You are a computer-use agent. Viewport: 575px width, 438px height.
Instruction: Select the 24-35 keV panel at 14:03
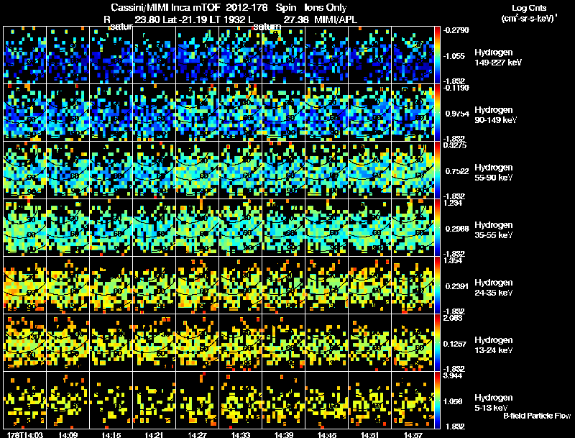[x=25, y=286]
